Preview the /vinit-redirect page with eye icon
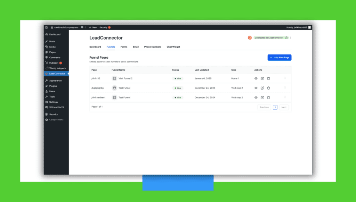 point(256,98)
